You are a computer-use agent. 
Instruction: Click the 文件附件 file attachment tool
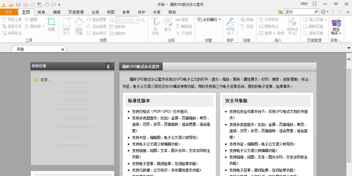[269, 20]
